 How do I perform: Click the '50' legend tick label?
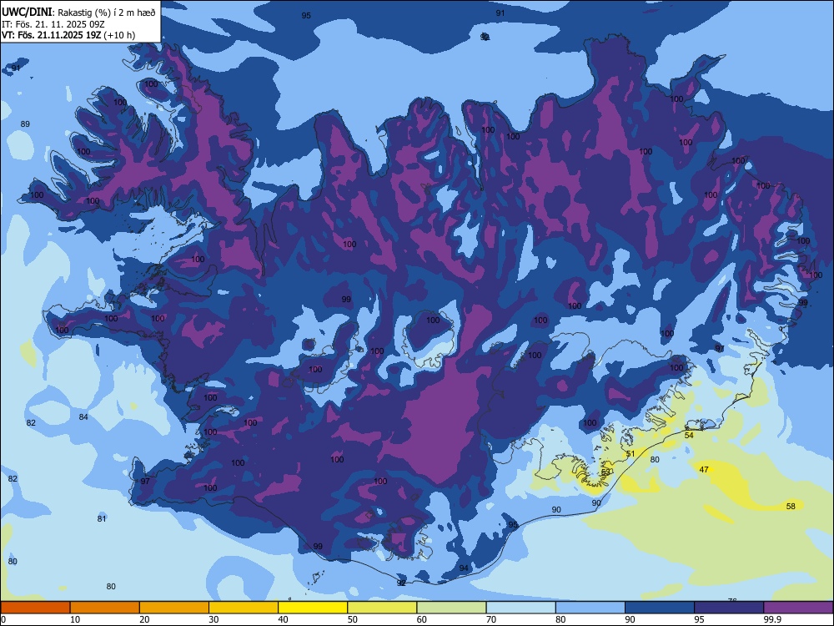point(352,619)
